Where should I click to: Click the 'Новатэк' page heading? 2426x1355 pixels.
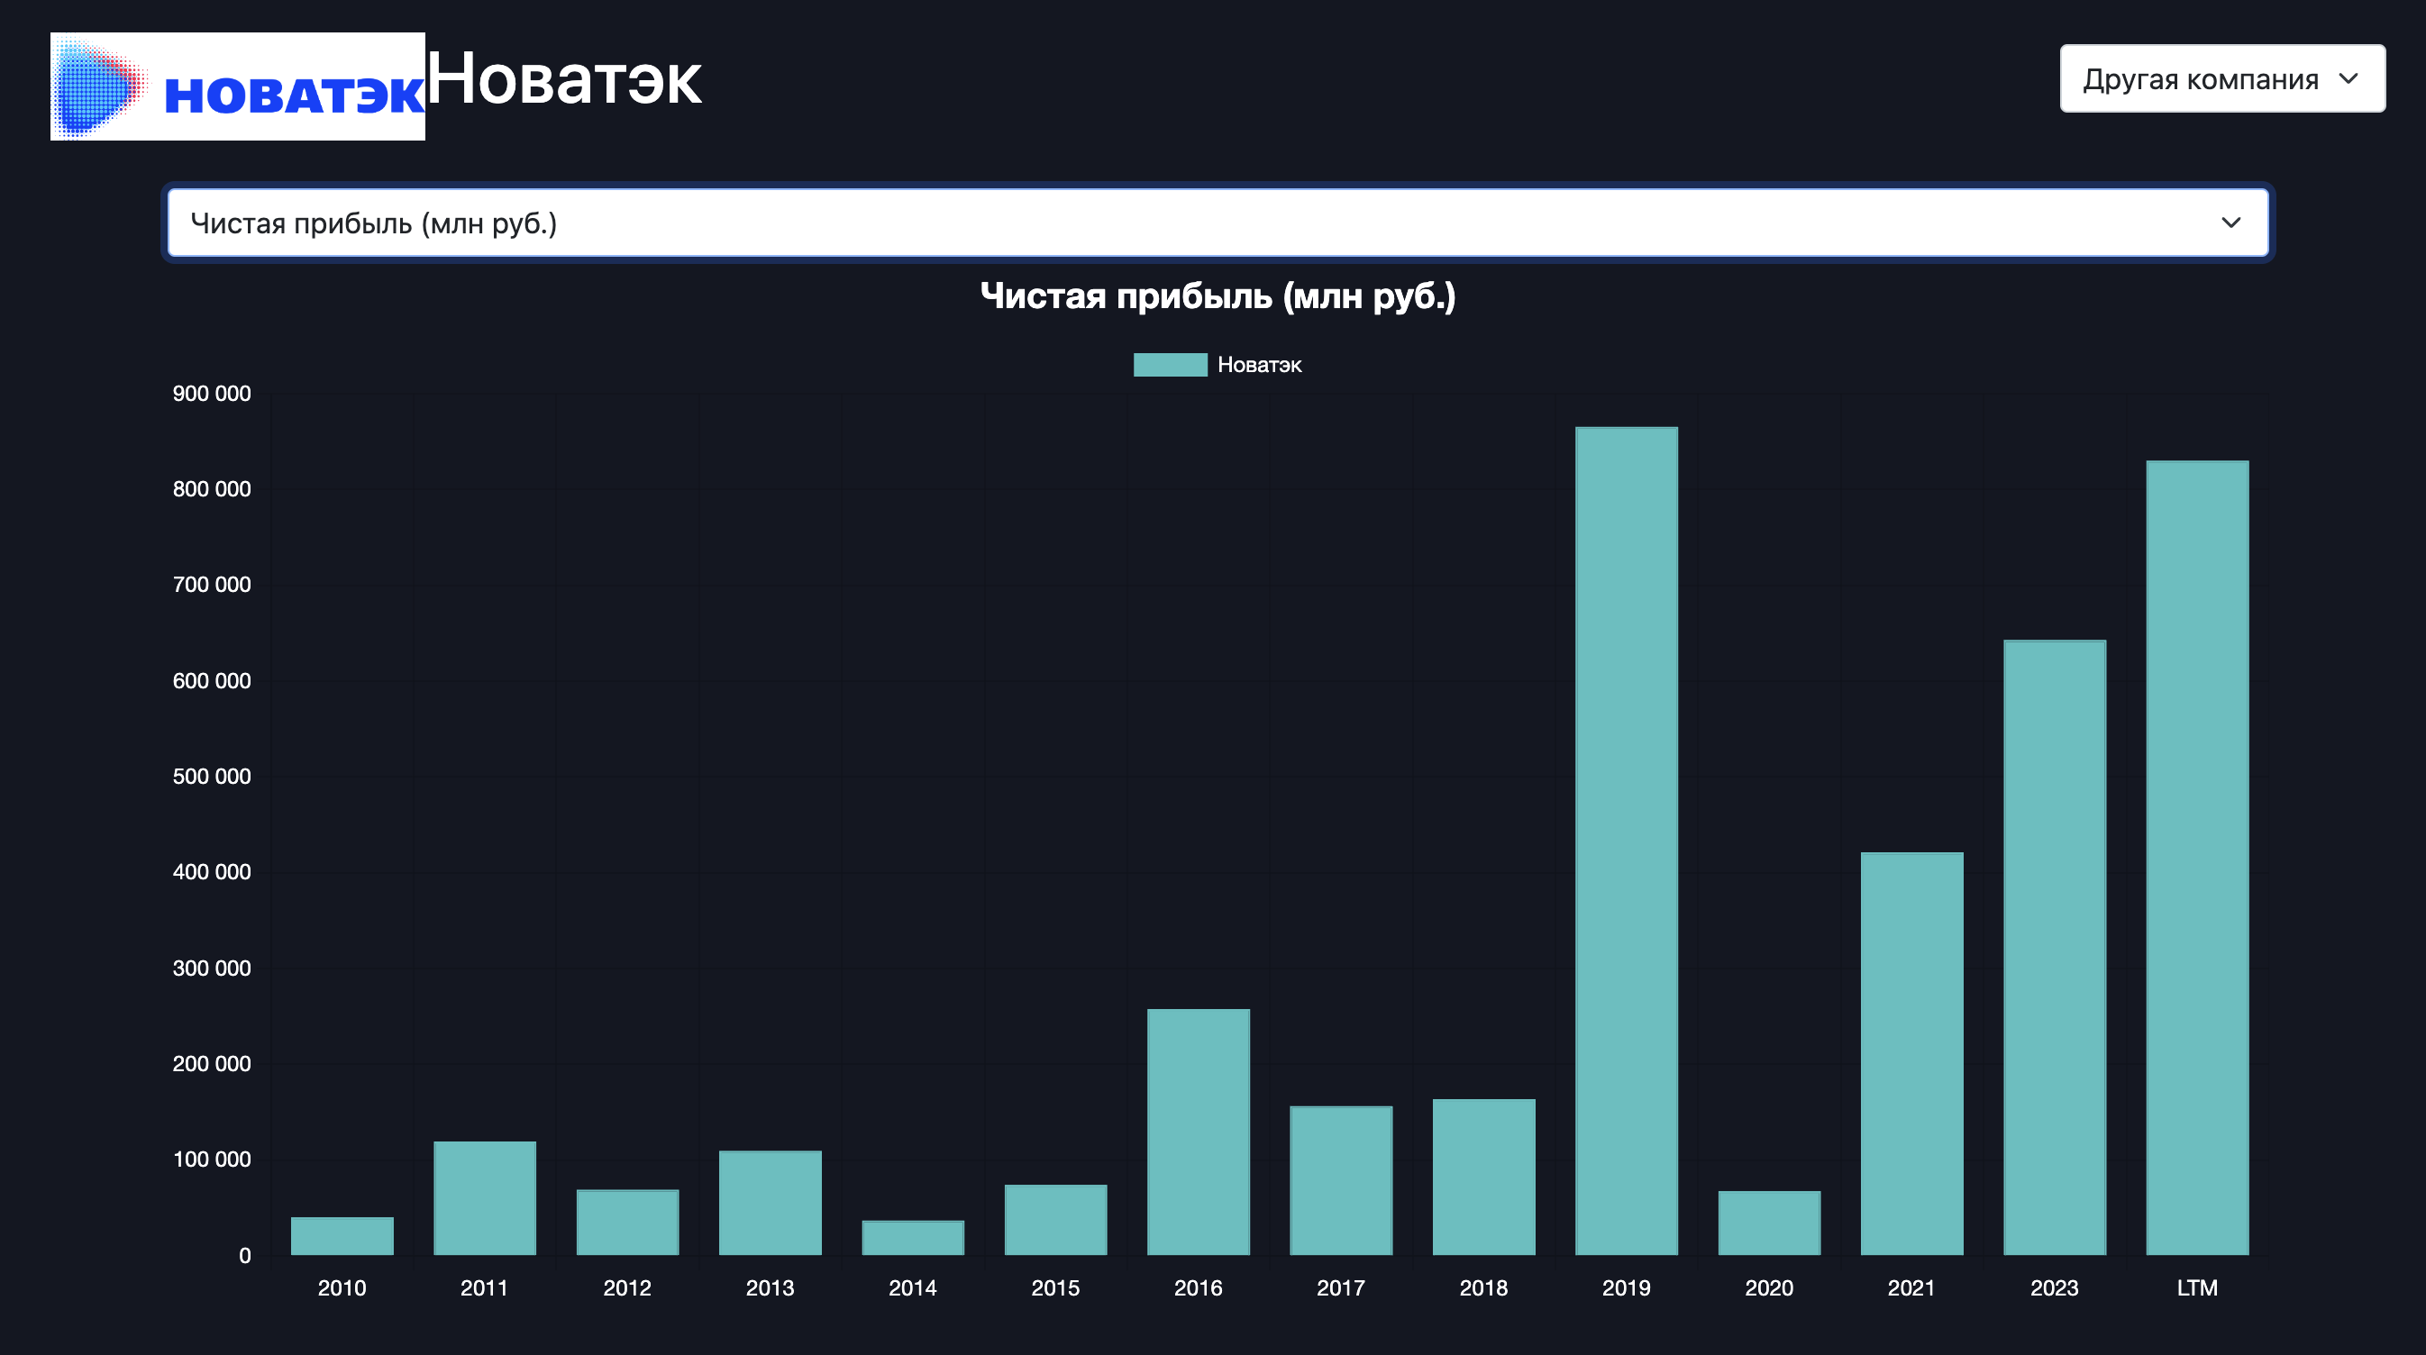(564, 79)
